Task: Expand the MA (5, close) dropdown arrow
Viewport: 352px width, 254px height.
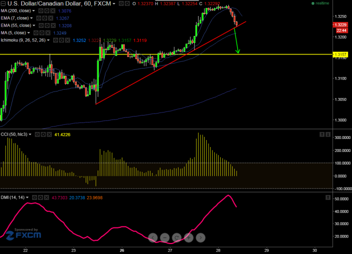Action: click(29, 33)
